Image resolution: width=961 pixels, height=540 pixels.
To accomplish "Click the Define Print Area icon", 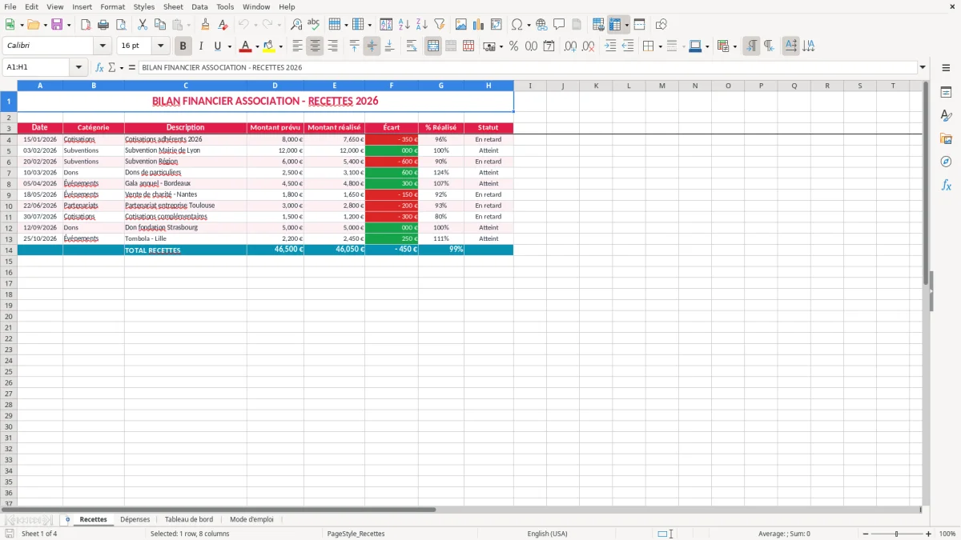I will (598, 25).
